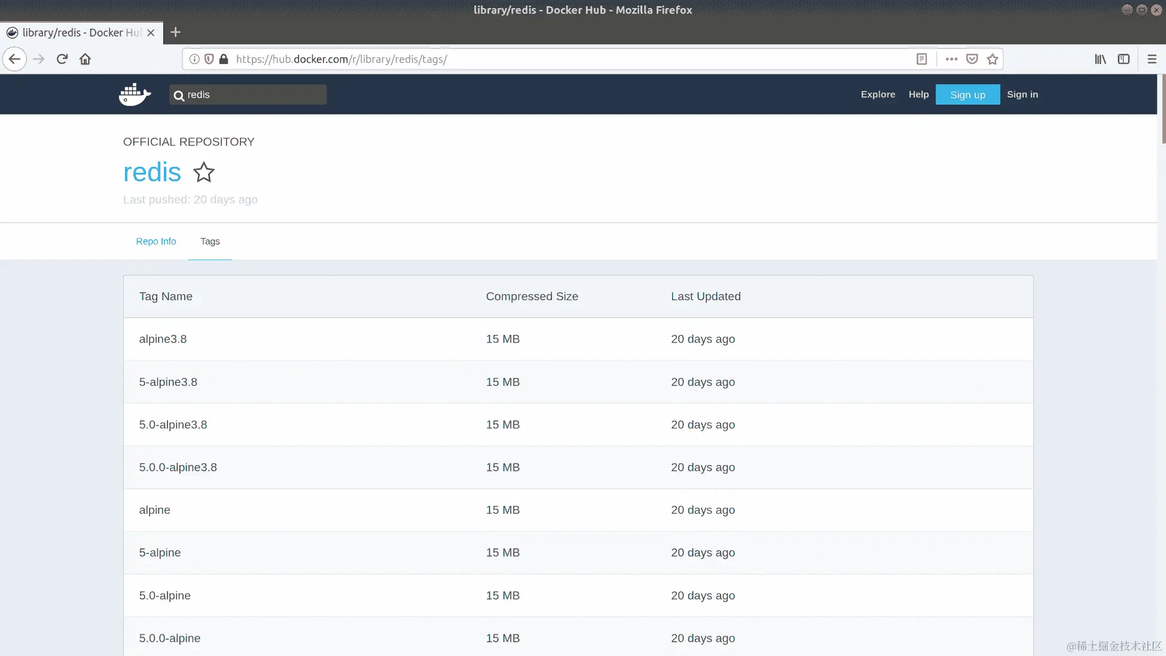Open the Firefox hamburger menu
The width and height of the screenshot is (1166, 656).
tap(1152, 59)
